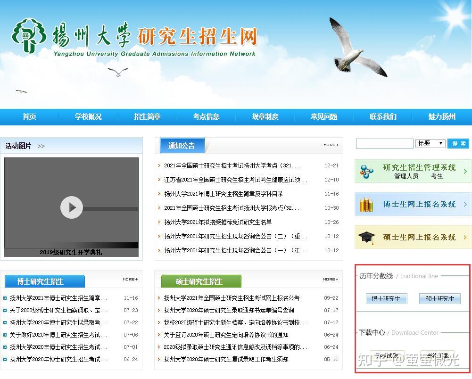
Task: Open 我校2020级硕士研究生新生档案 notice
Action: [x=235, y=323]
